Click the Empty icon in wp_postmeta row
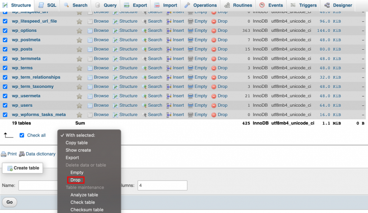 click(190, 40)
